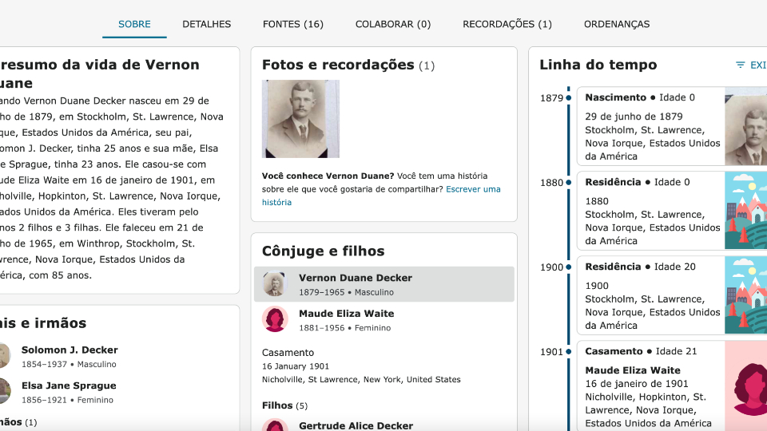Click Maude Eliza Waite in the timeline

[633, 370]
